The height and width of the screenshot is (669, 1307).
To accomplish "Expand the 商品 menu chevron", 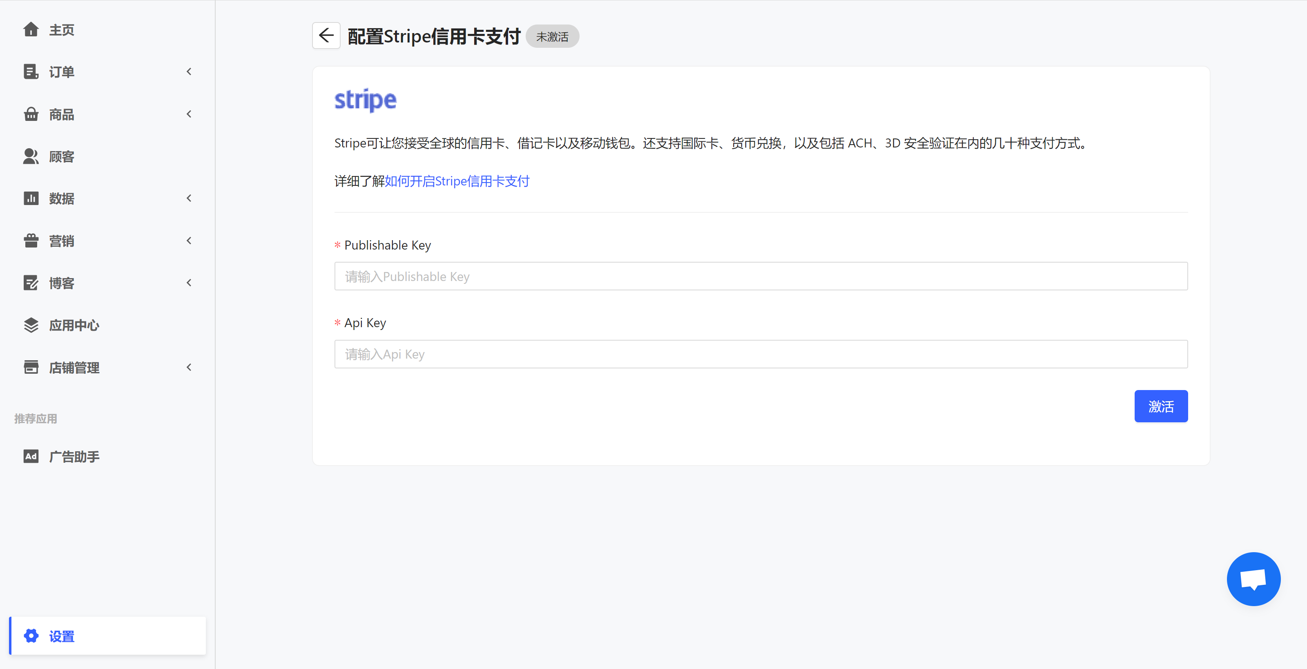I will pyautogui.click(x=189, y=114).
